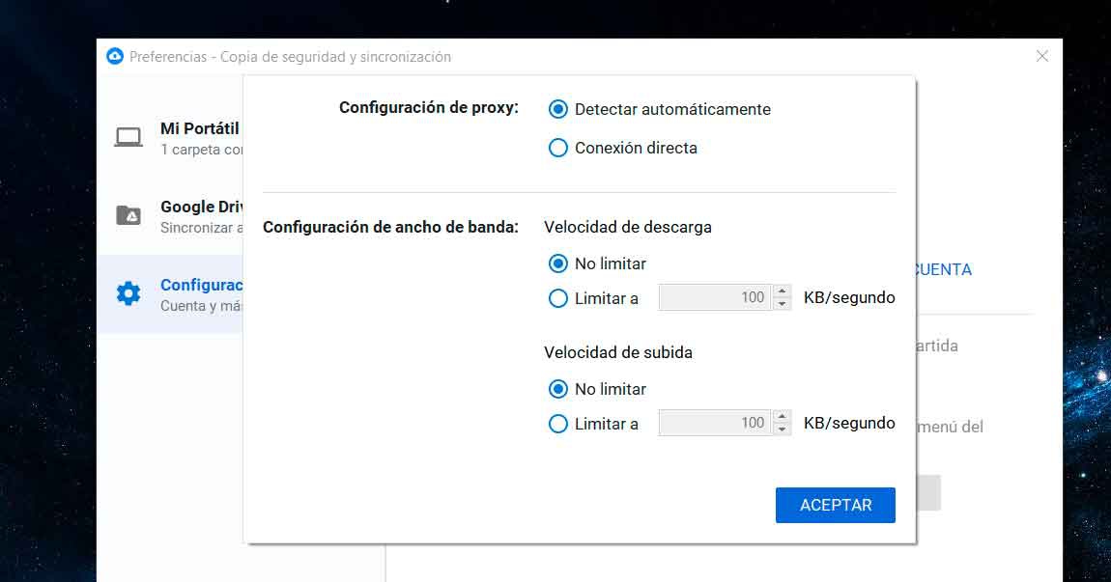Enable Limitar a for upload speed
The width and height of the screenshot is (1111, 582).
(x=557, y=423)
